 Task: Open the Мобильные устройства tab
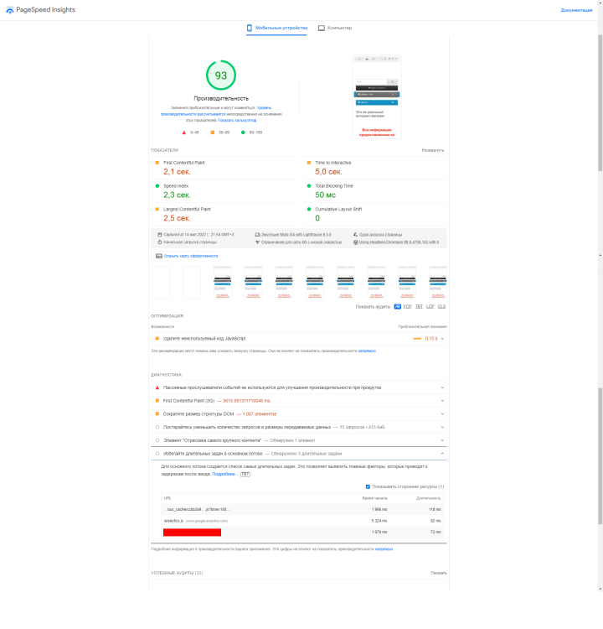[275, 28]
